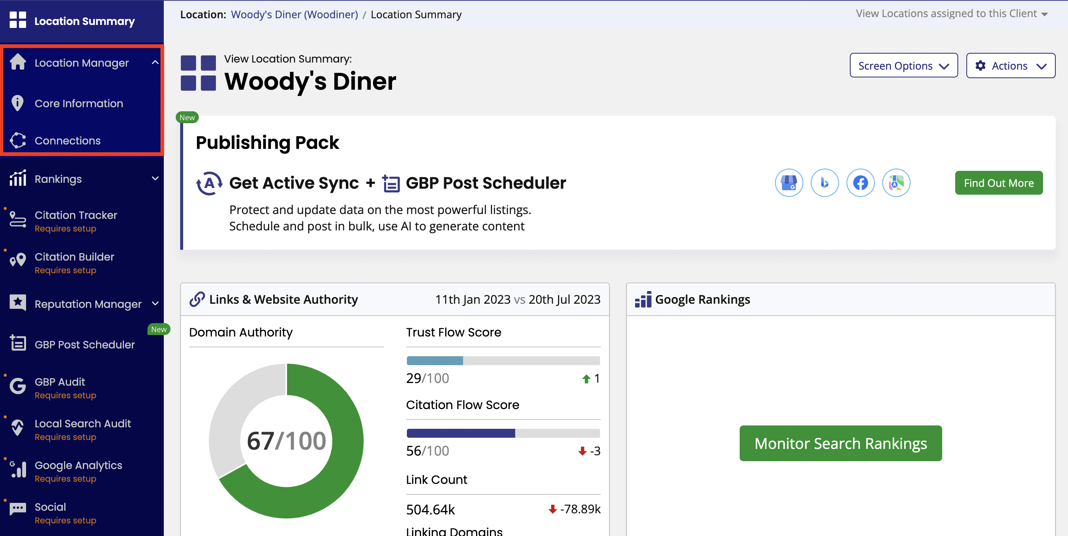Expand the Reputation Manager chevron
The height and width of the screenshot is (536, 1068).
pyautogui.click(x=155, y=303)
